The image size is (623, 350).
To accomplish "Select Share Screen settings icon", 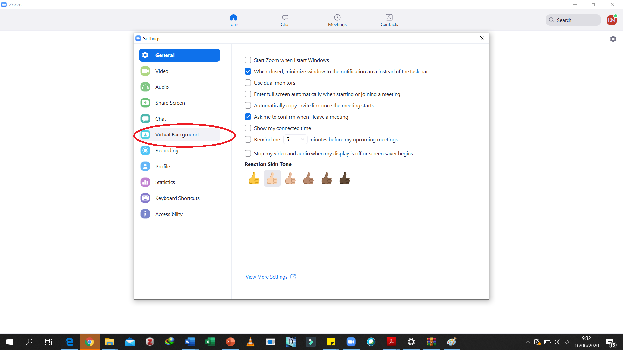I will pos(145,103).
